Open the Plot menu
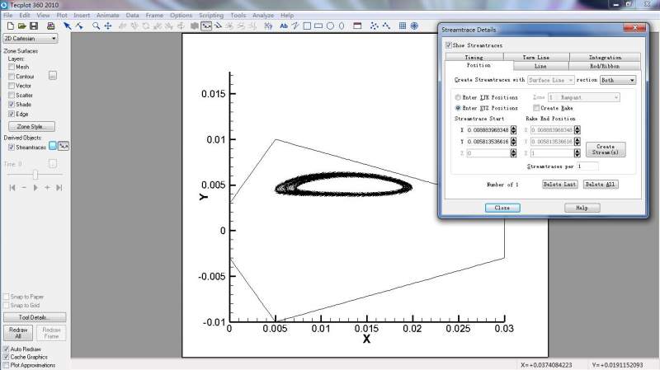This screenshot has width=660, height=370. [61, 15]
